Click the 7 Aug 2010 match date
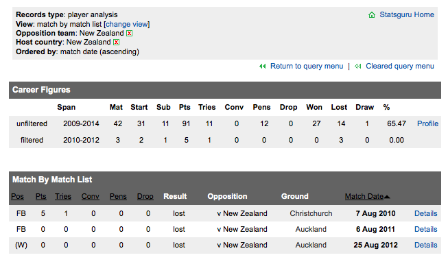This screenshot has height=264, width=448. coord(375,214)
